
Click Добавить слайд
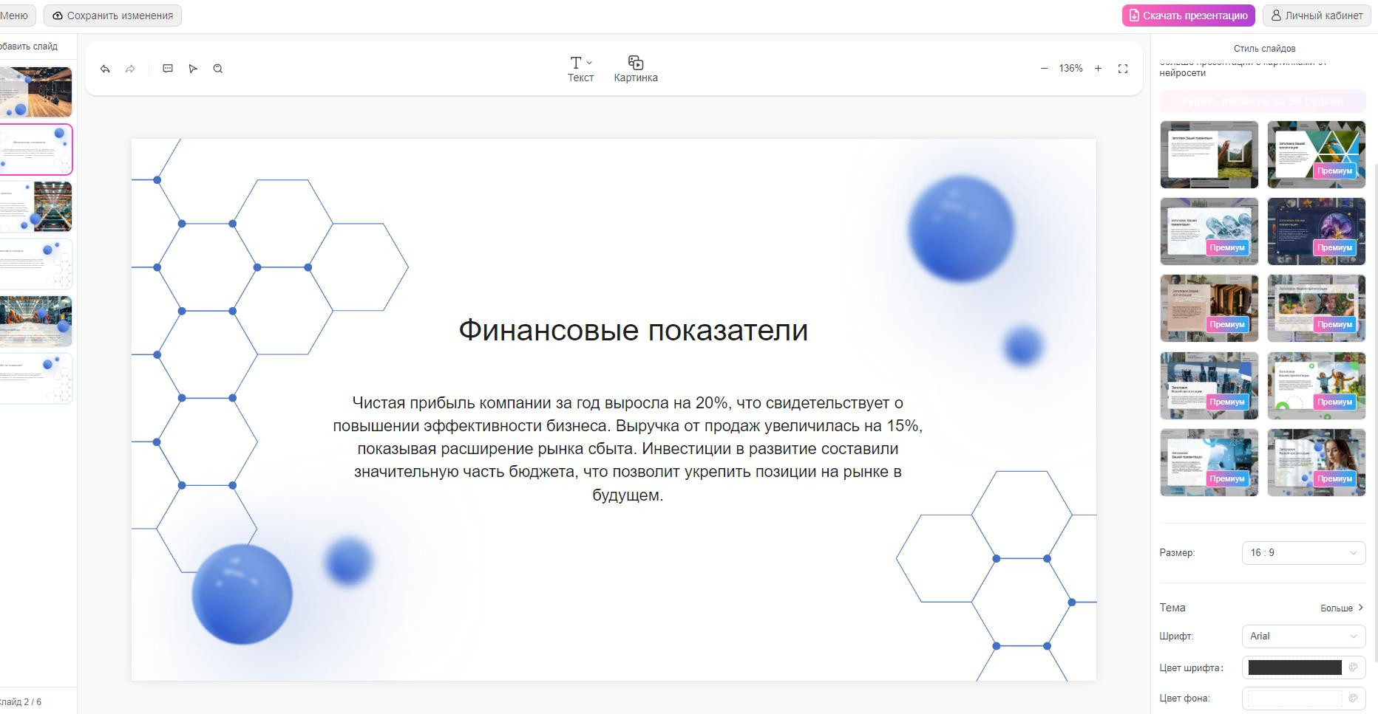pyautogui.click(x=29, y=47)
